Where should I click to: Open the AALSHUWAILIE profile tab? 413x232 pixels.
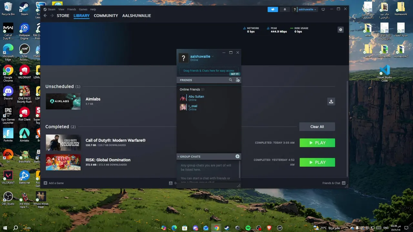[x=136, y=15]
